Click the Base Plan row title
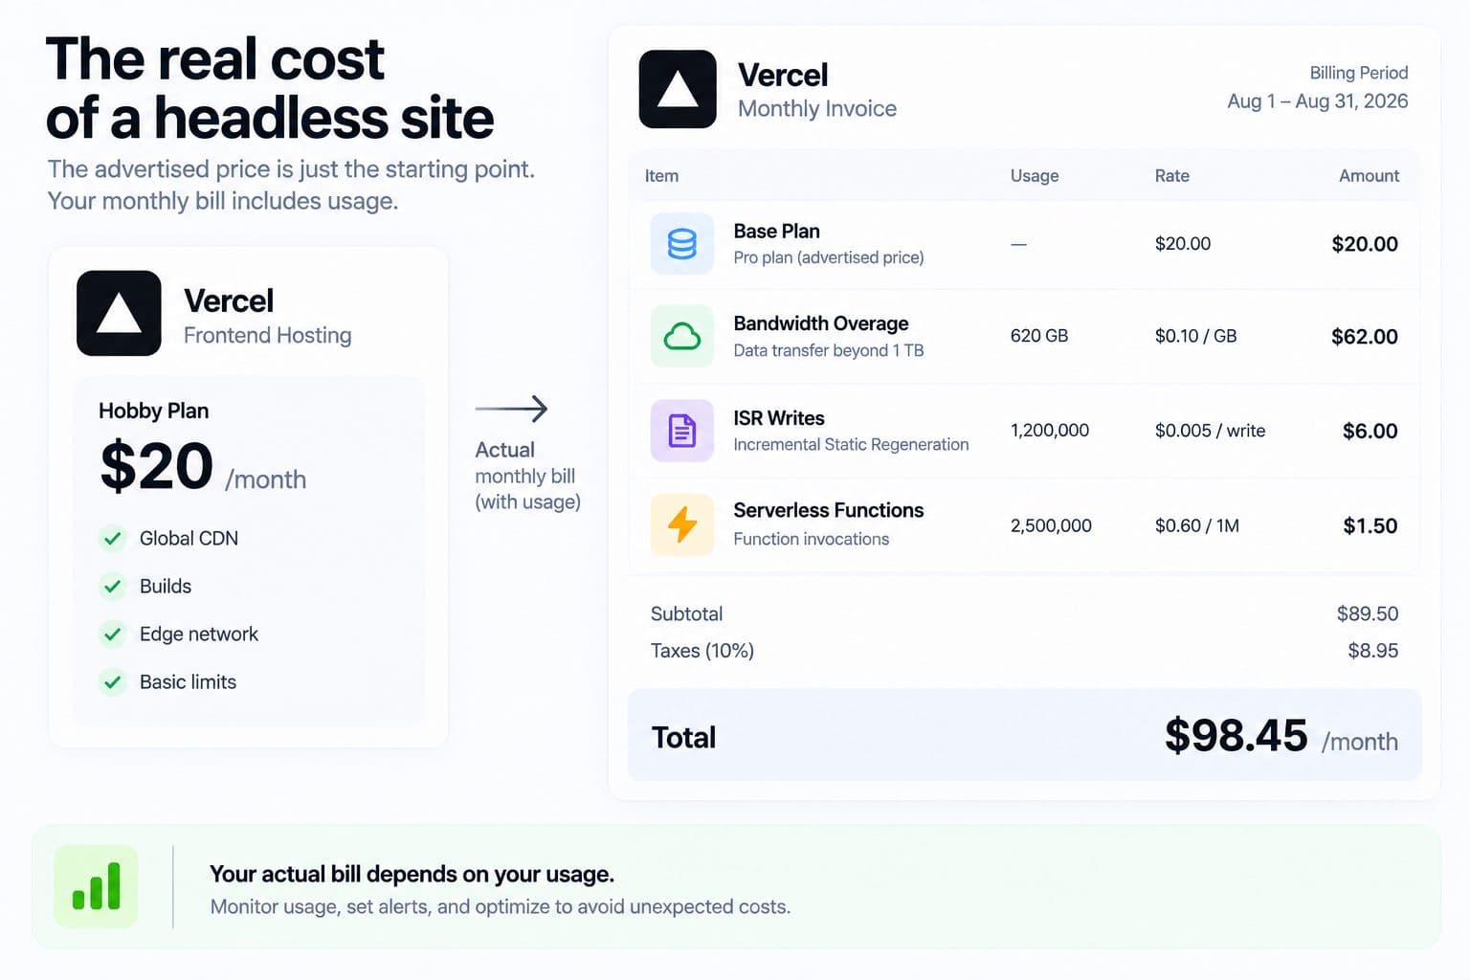Viewport: 1470px width, 980px height. (x=776, y=232)
